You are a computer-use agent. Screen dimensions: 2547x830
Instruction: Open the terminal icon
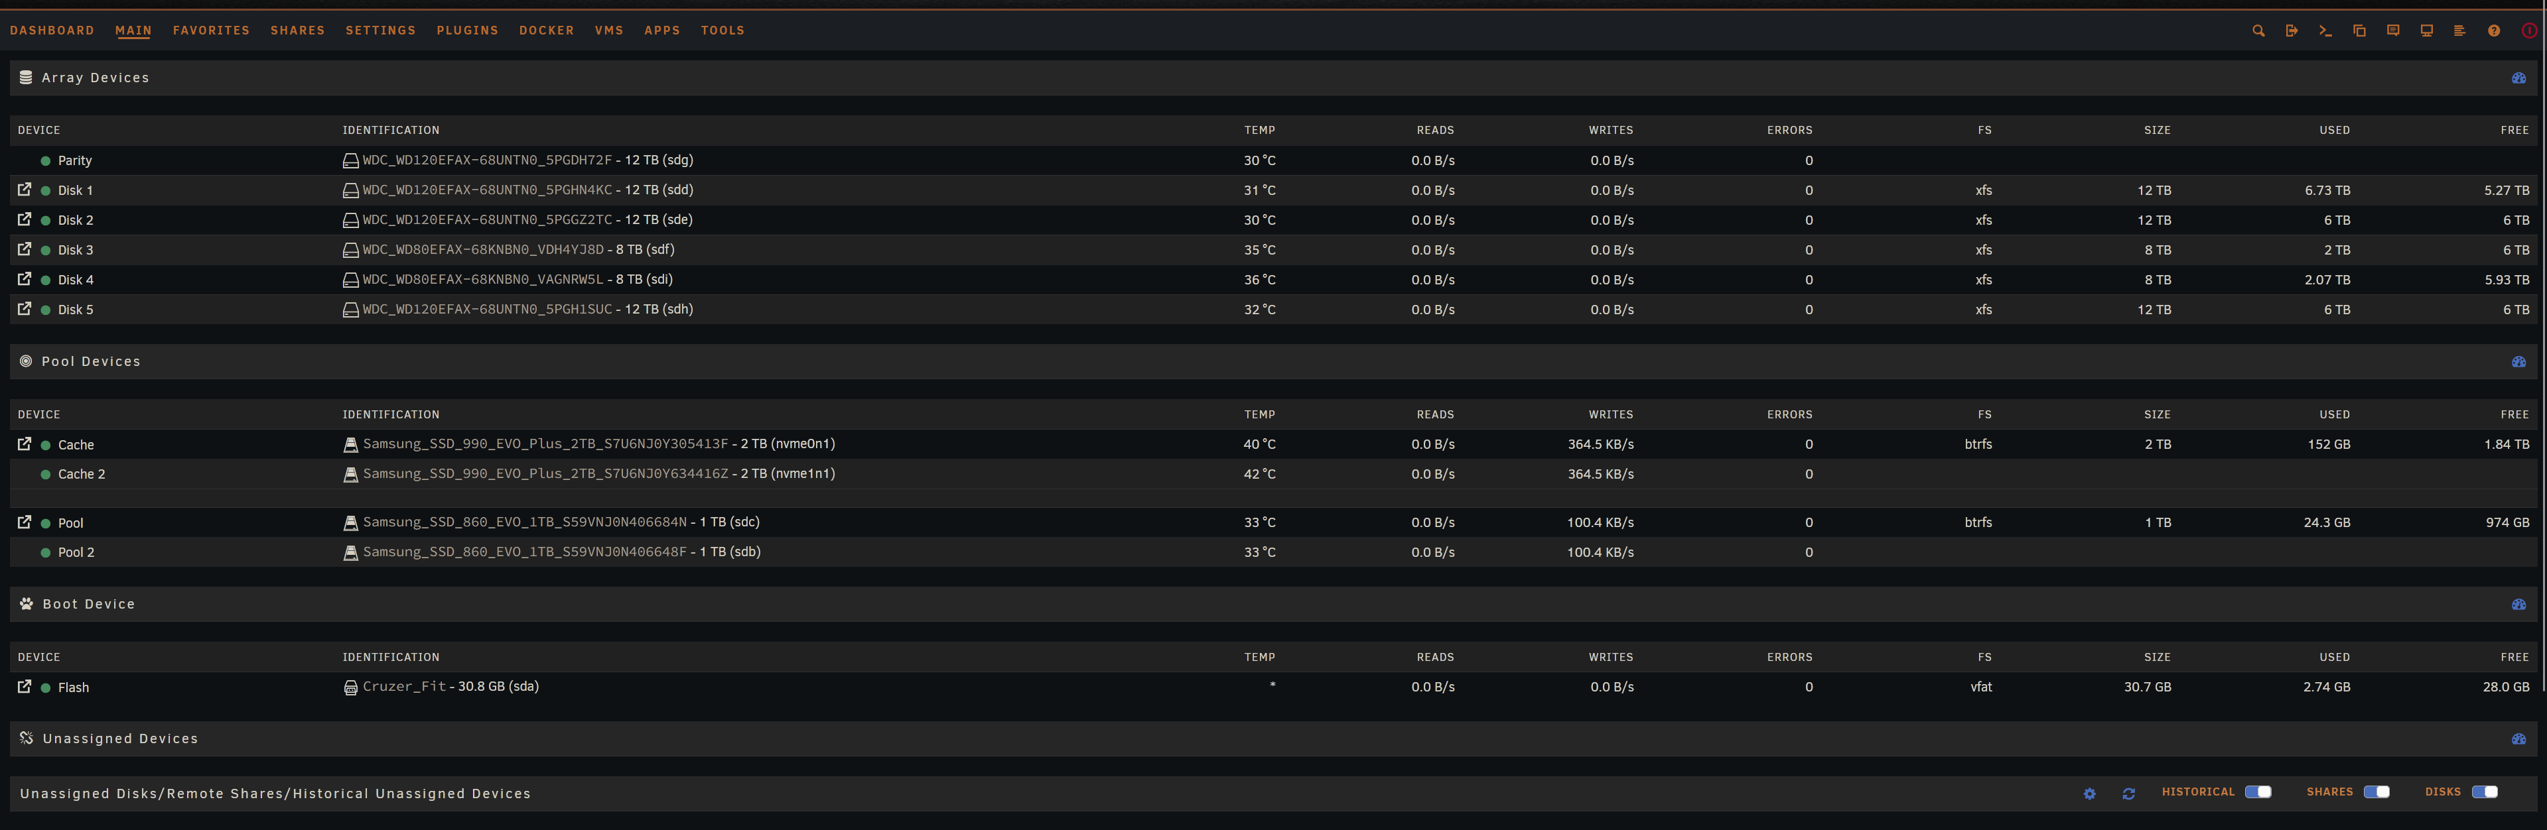tap(2325, 30)
